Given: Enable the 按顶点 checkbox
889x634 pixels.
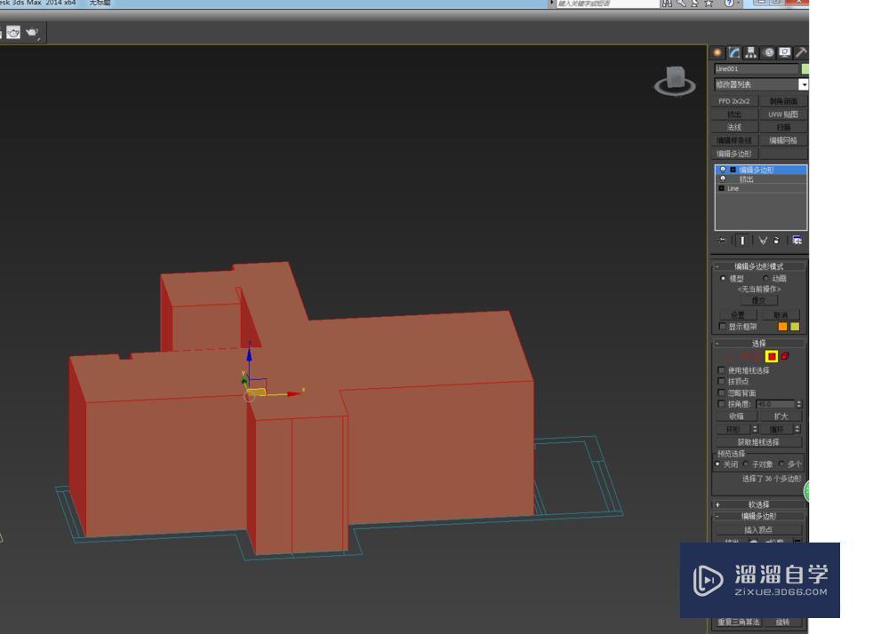Looking at the screenshot, I should (x=721, y=382).
